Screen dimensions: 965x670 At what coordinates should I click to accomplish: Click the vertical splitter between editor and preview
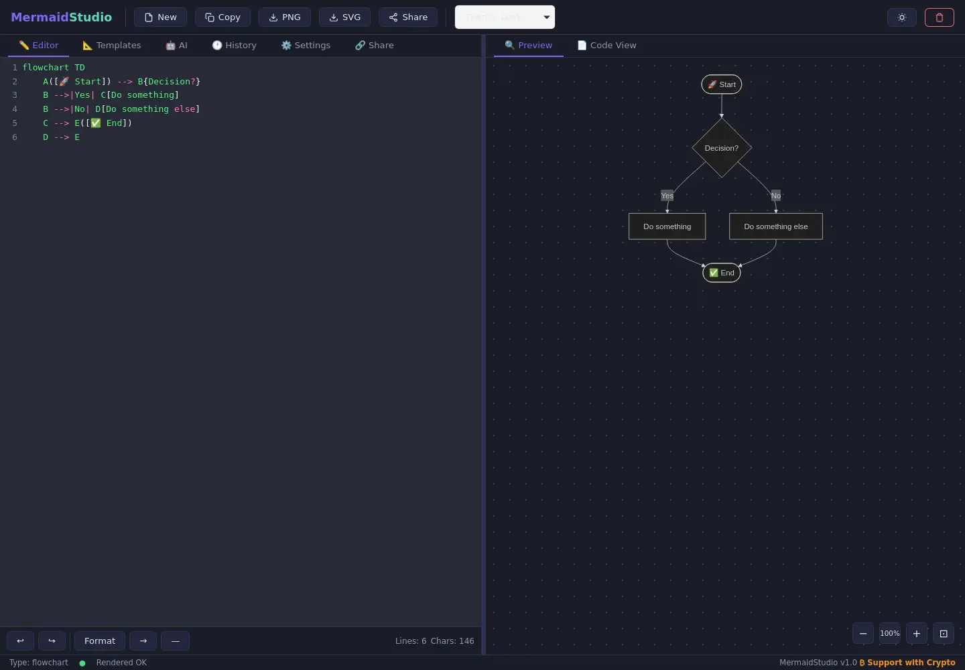pyautogui.click(x=483, y=344)
